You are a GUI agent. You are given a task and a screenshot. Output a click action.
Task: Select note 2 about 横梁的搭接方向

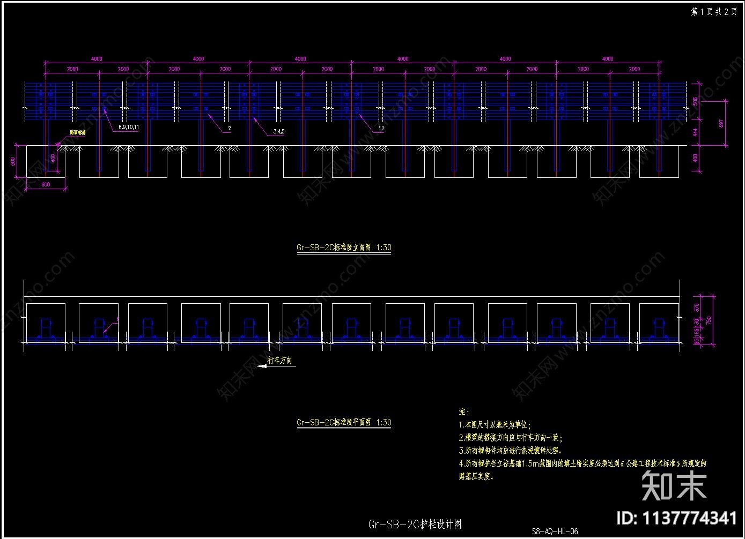(511, 438)
